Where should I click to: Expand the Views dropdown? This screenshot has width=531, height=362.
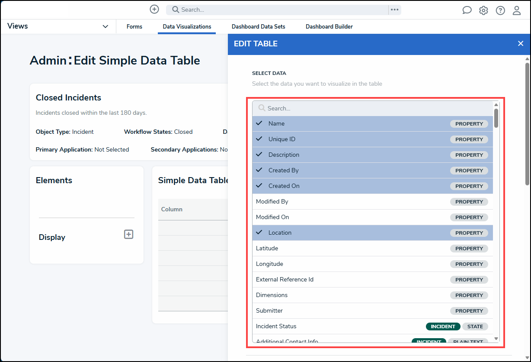[x=58, y=26]
